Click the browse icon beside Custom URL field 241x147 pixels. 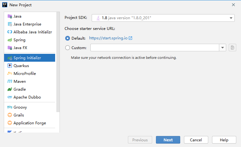tap(232, 48)
